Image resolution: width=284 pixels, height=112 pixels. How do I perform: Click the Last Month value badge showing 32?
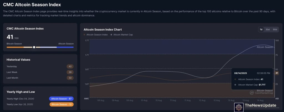click(x=70, y=78)
